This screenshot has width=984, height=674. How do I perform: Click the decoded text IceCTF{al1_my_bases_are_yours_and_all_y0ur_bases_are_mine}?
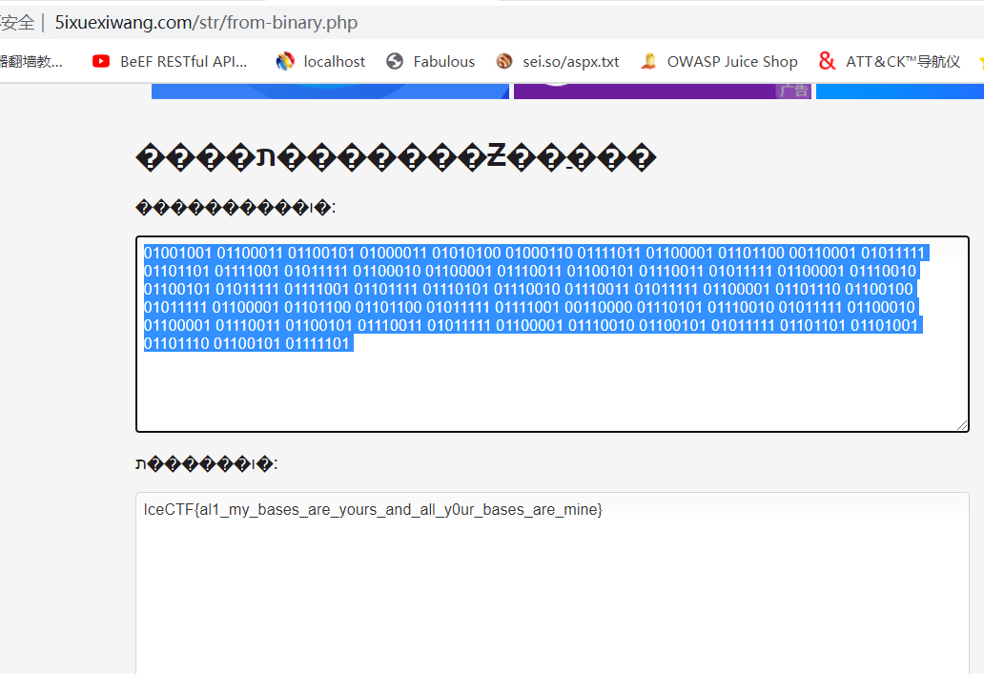tap(373, 510)
